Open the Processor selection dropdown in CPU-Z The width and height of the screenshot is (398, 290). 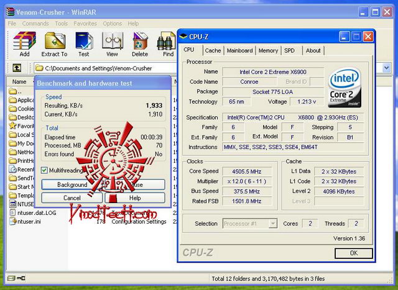click(x=273, y=224)
